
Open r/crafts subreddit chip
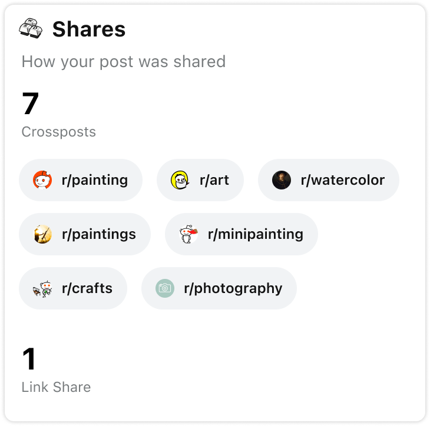pyautogui.click(x=87, y=288)
